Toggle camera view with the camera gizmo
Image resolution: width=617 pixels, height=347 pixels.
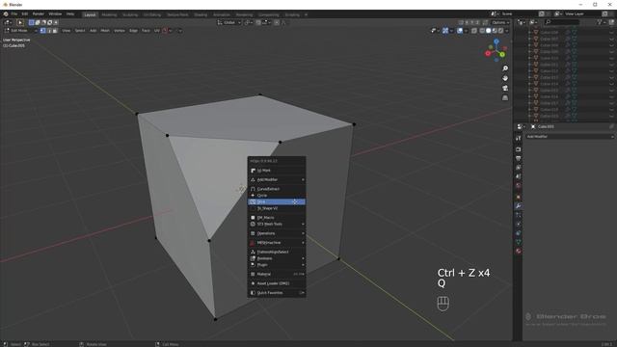point(505,88)
